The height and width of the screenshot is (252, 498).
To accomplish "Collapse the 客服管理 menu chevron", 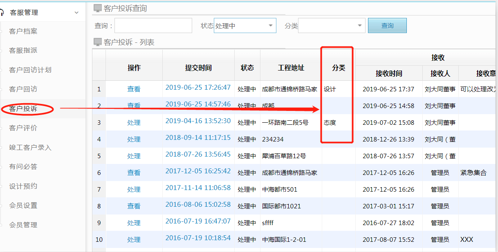I will pyautogui.click(x=76, y=13).
